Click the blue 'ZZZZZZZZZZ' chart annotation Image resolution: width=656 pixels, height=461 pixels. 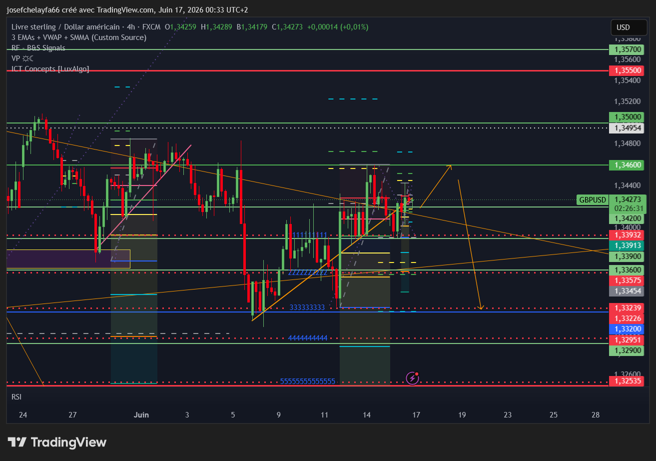click(308, 272)
